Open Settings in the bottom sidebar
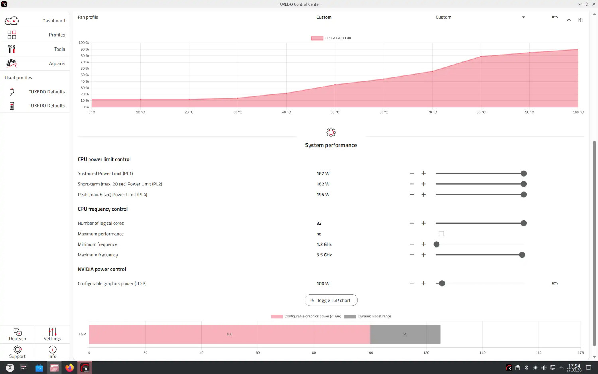Screen dimensions: 598x374 [x=52, y=334]
